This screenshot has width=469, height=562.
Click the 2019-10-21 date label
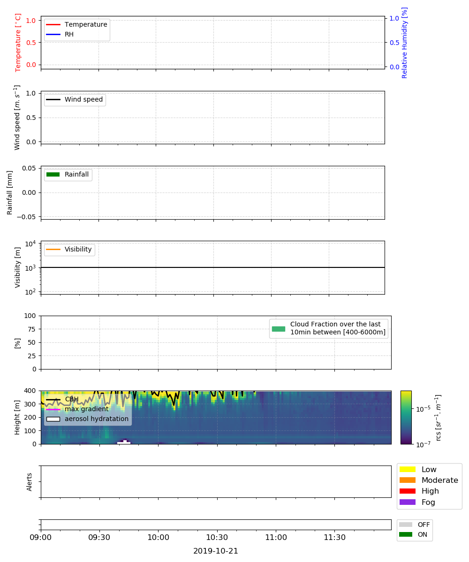click(x=216, y=551)
